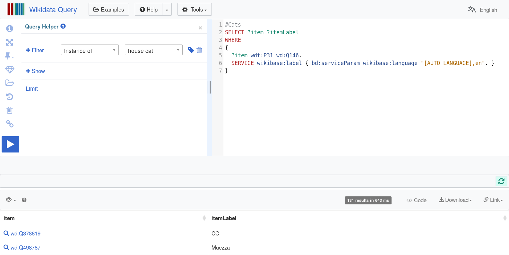Screen dimensions: 509x255
Task: Click the 131 results badge
Action: pyautogui.click(x=368, y=200)
